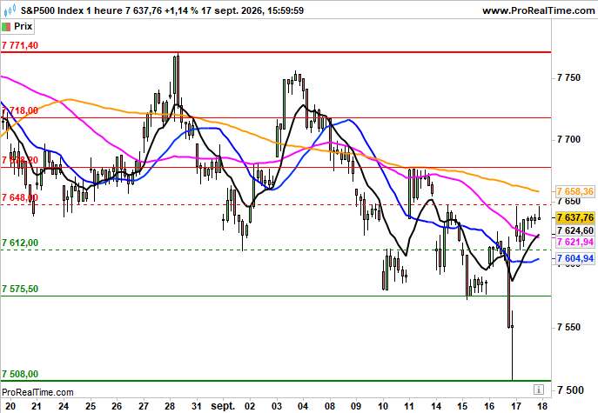Image resolution: width=598 pixels, height=413 pixels.
Task: Click the ProRealTime.com watermark link at bottom
Action: pyautogui.click(x=37, y=392)
